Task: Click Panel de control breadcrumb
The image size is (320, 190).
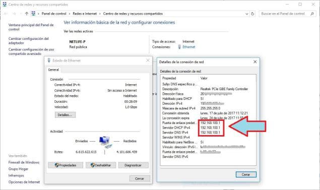Action: (54, 14)
